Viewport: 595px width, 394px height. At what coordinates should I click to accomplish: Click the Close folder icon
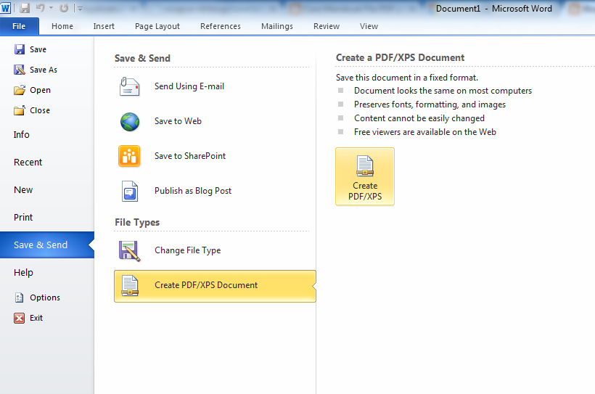pos(20,110)
